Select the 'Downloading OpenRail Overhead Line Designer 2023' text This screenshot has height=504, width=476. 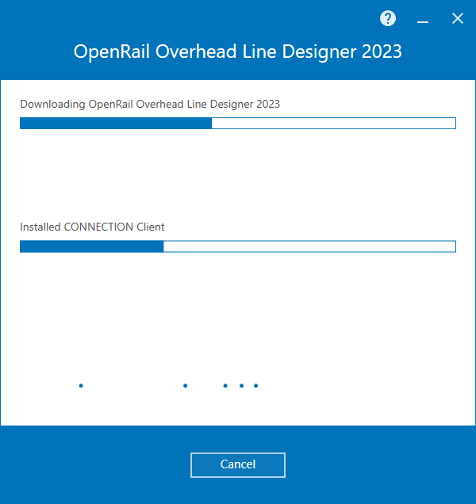[x=150, y=104]
